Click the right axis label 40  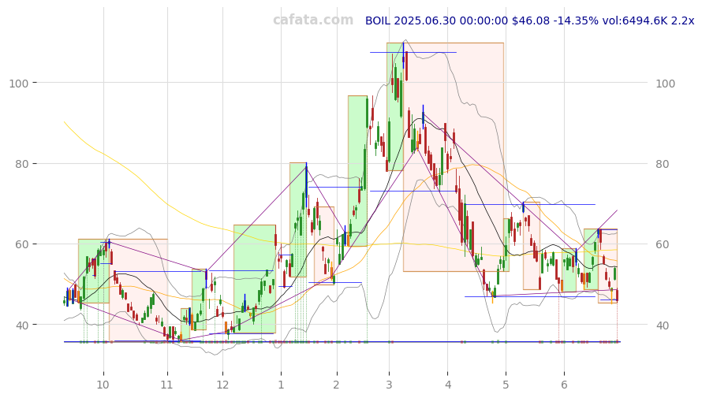[662, 325]
